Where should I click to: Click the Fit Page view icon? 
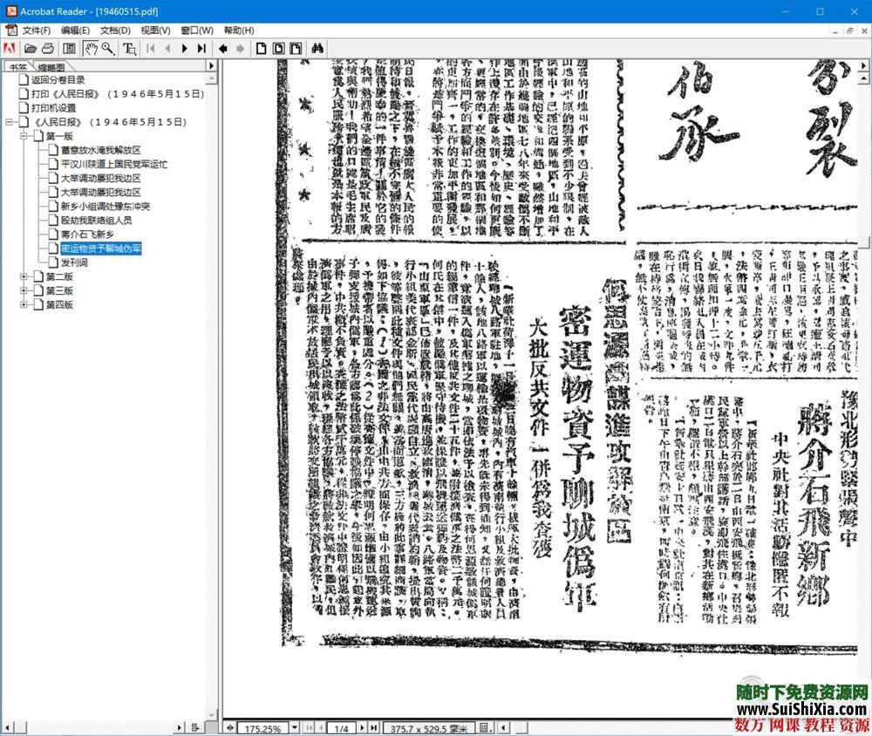click(280, 48)
